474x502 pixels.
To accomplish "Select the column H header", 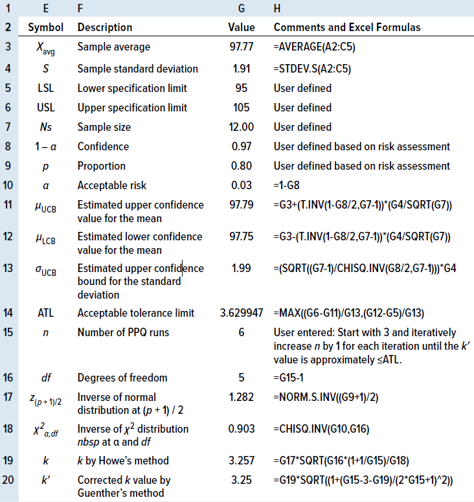I will [x=278, y=10].
